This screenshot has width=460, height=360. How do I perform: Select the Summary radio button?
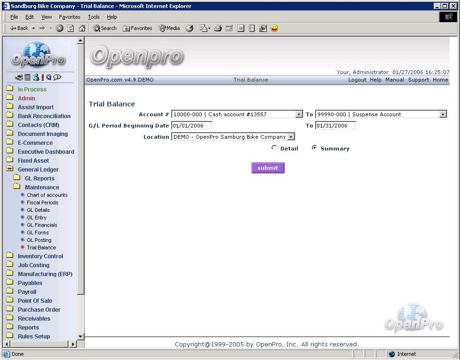click(314, 148)
